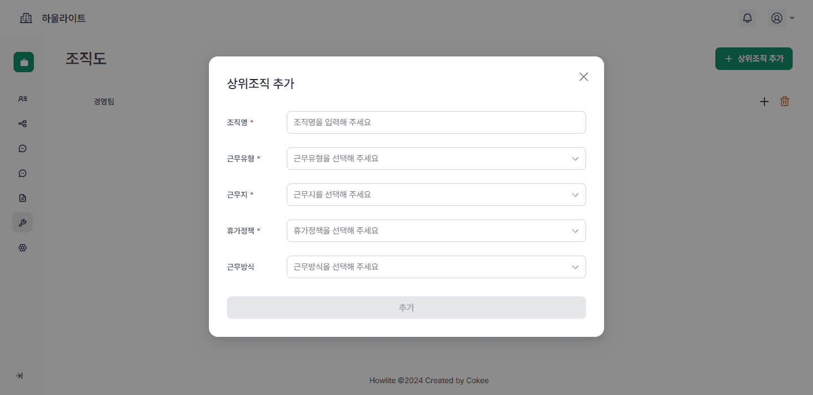Select the org chart hierarchy sidebar icon
813x395 pixels.
click(23, 124)
